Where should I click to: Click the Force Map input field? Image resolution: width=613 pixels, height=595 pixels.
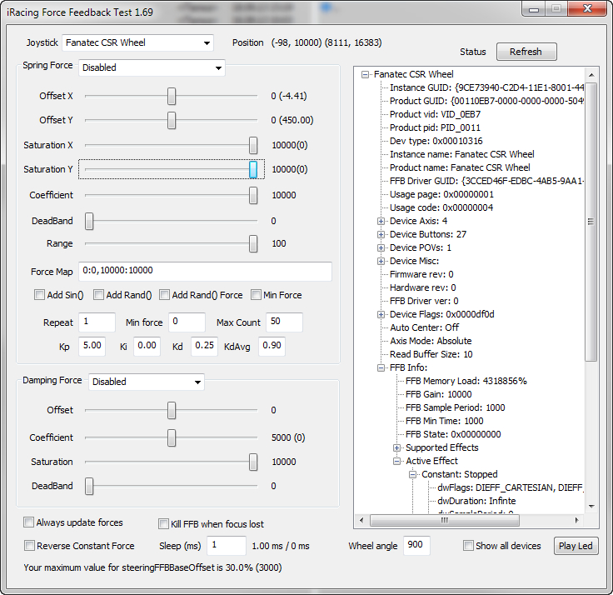coord(205,271)
